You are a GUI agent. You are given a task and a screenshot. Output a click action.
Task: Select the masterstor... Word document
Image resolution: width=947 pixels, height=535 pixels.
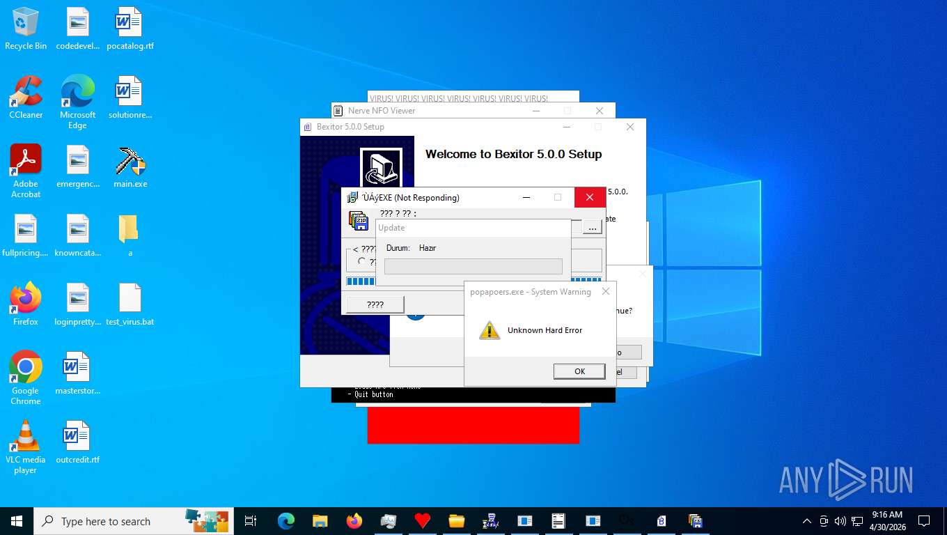[77, 373]
